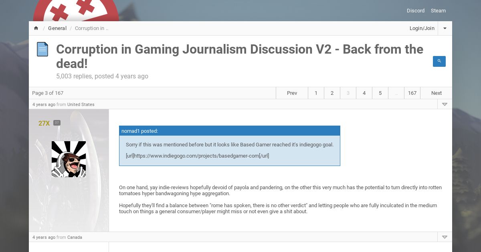This screenshot has width=481, height=252.
Task: Click the 'Page 3 of 167' label
Action: click(x=48, y=93)
